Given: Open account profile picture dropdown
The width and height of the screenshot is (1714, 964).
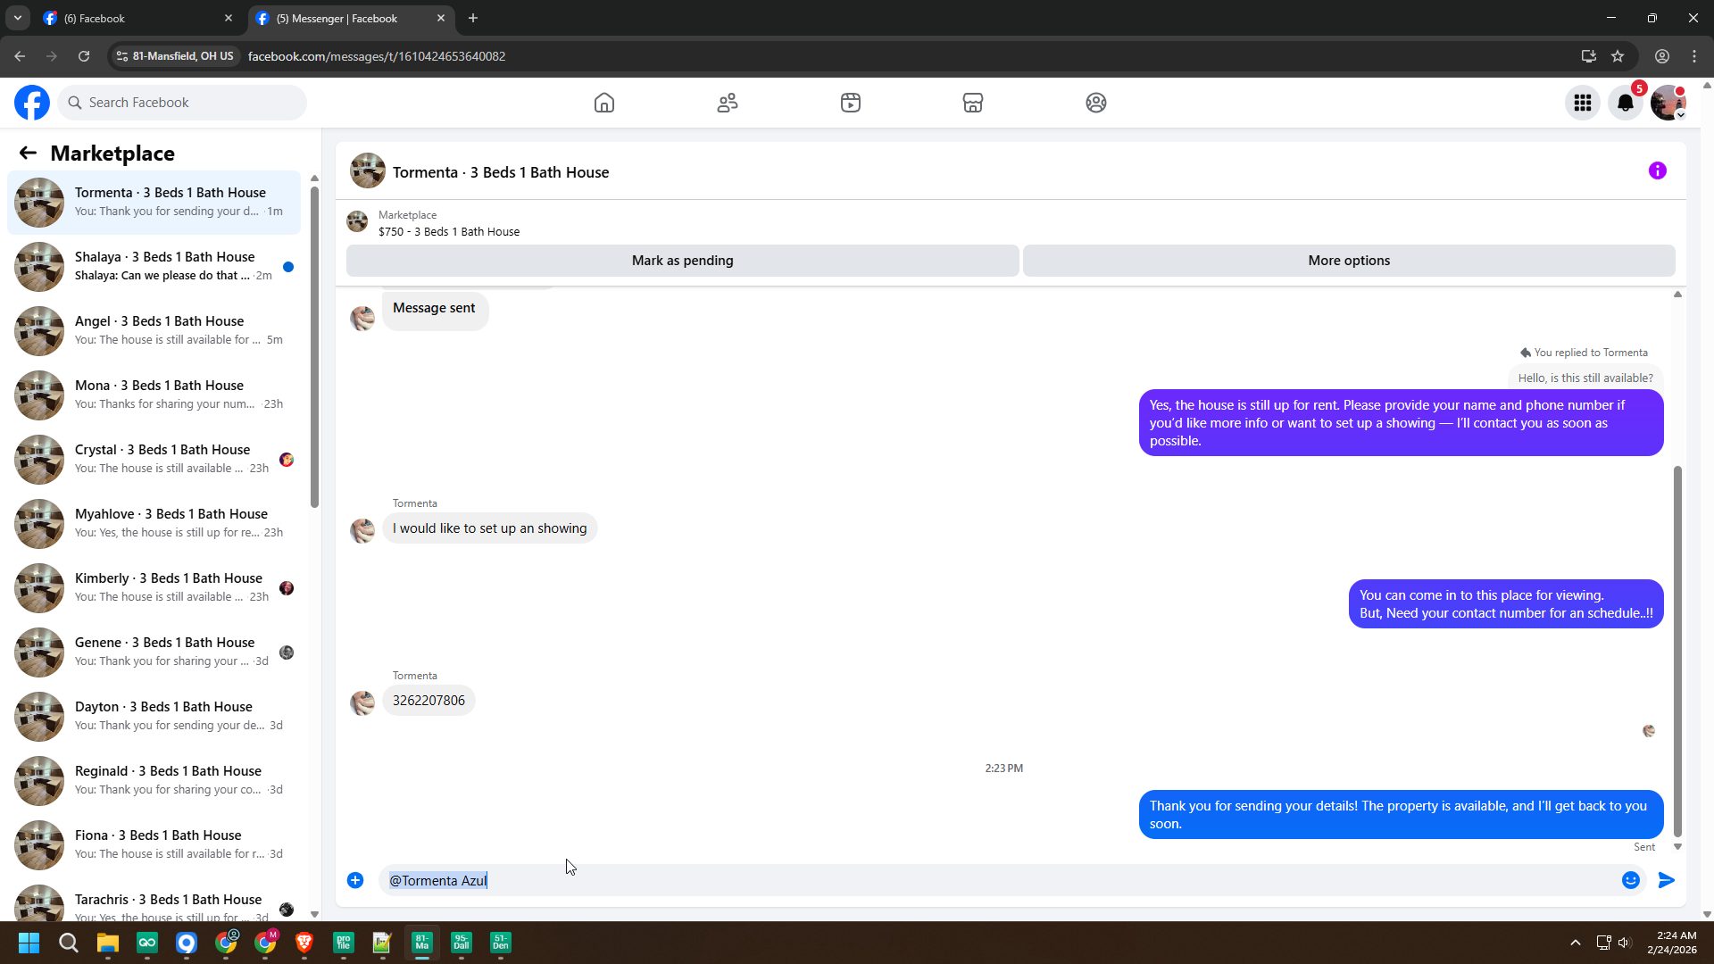Looking at the screenshot, I should tap(1668, 103).
